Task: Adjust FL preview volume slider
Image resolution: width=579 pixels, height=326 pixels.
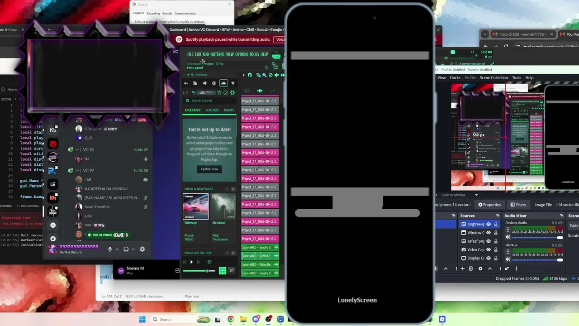Action: click(x=199, y=271)
